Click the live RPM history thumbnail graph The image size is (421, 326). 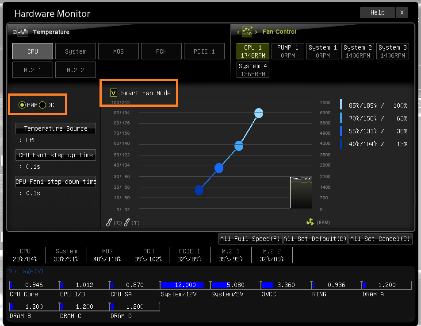click(x=301, y=193)
